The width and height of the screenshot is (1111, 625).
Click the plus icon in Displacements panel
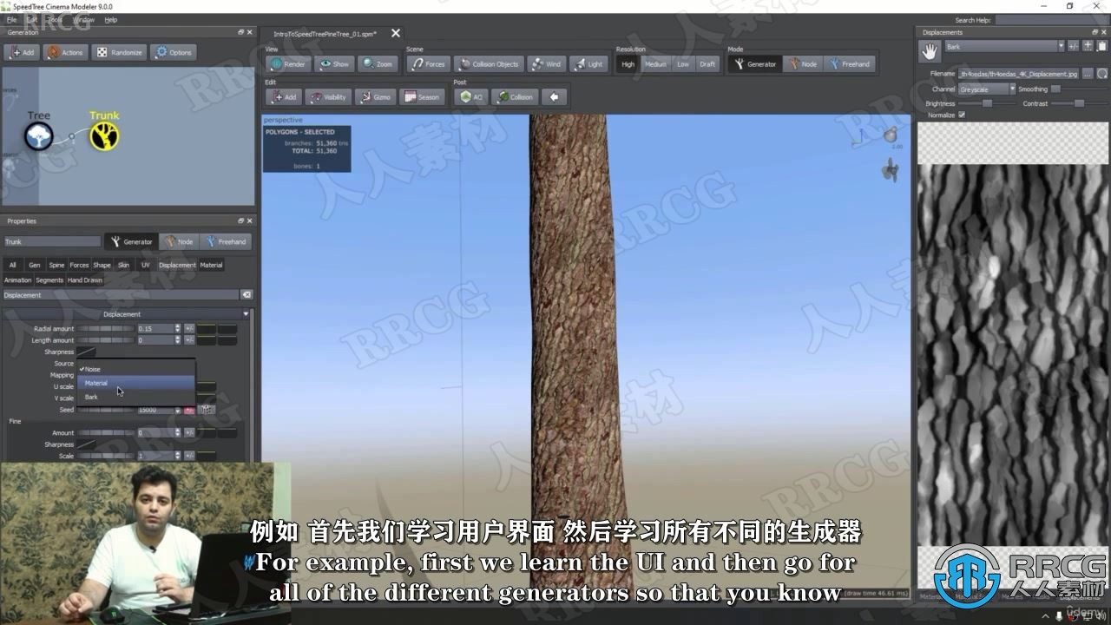point(1088,46)
